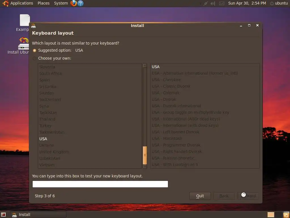Select USA - Dvorak international variant

205,106
